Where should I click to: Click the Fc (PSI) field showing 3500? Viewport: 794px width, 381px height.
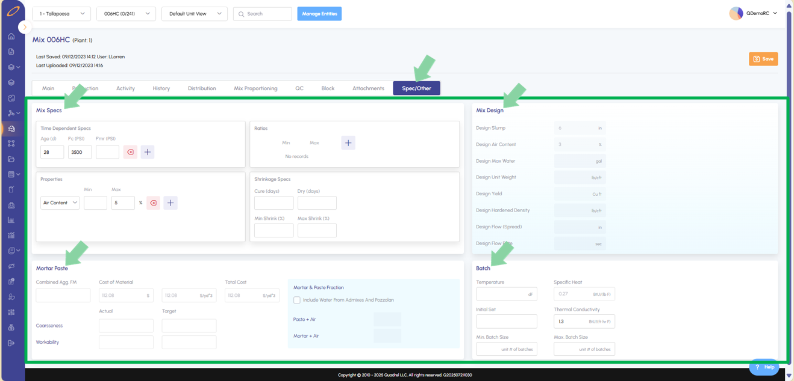point(80,152)
